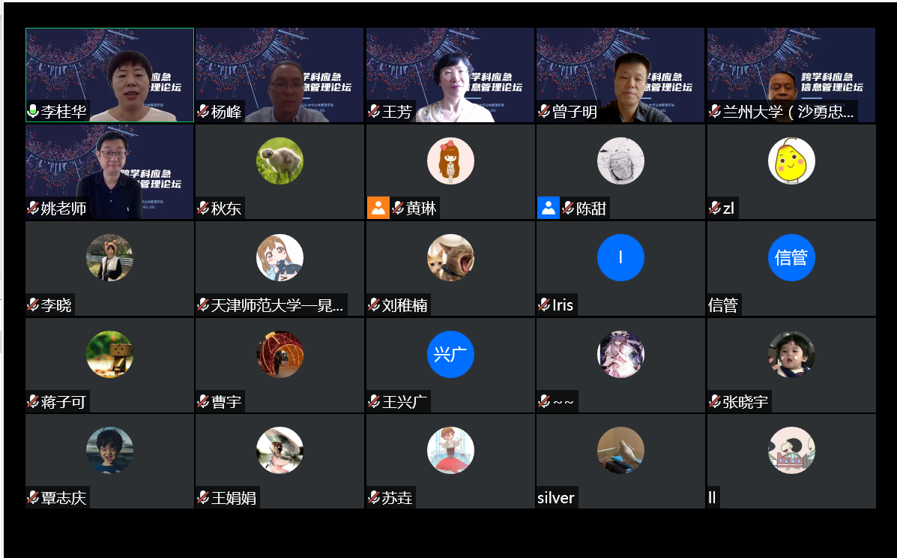
Task: Click the baby photo avatar of 张晓宇
Action: [791, 354]
